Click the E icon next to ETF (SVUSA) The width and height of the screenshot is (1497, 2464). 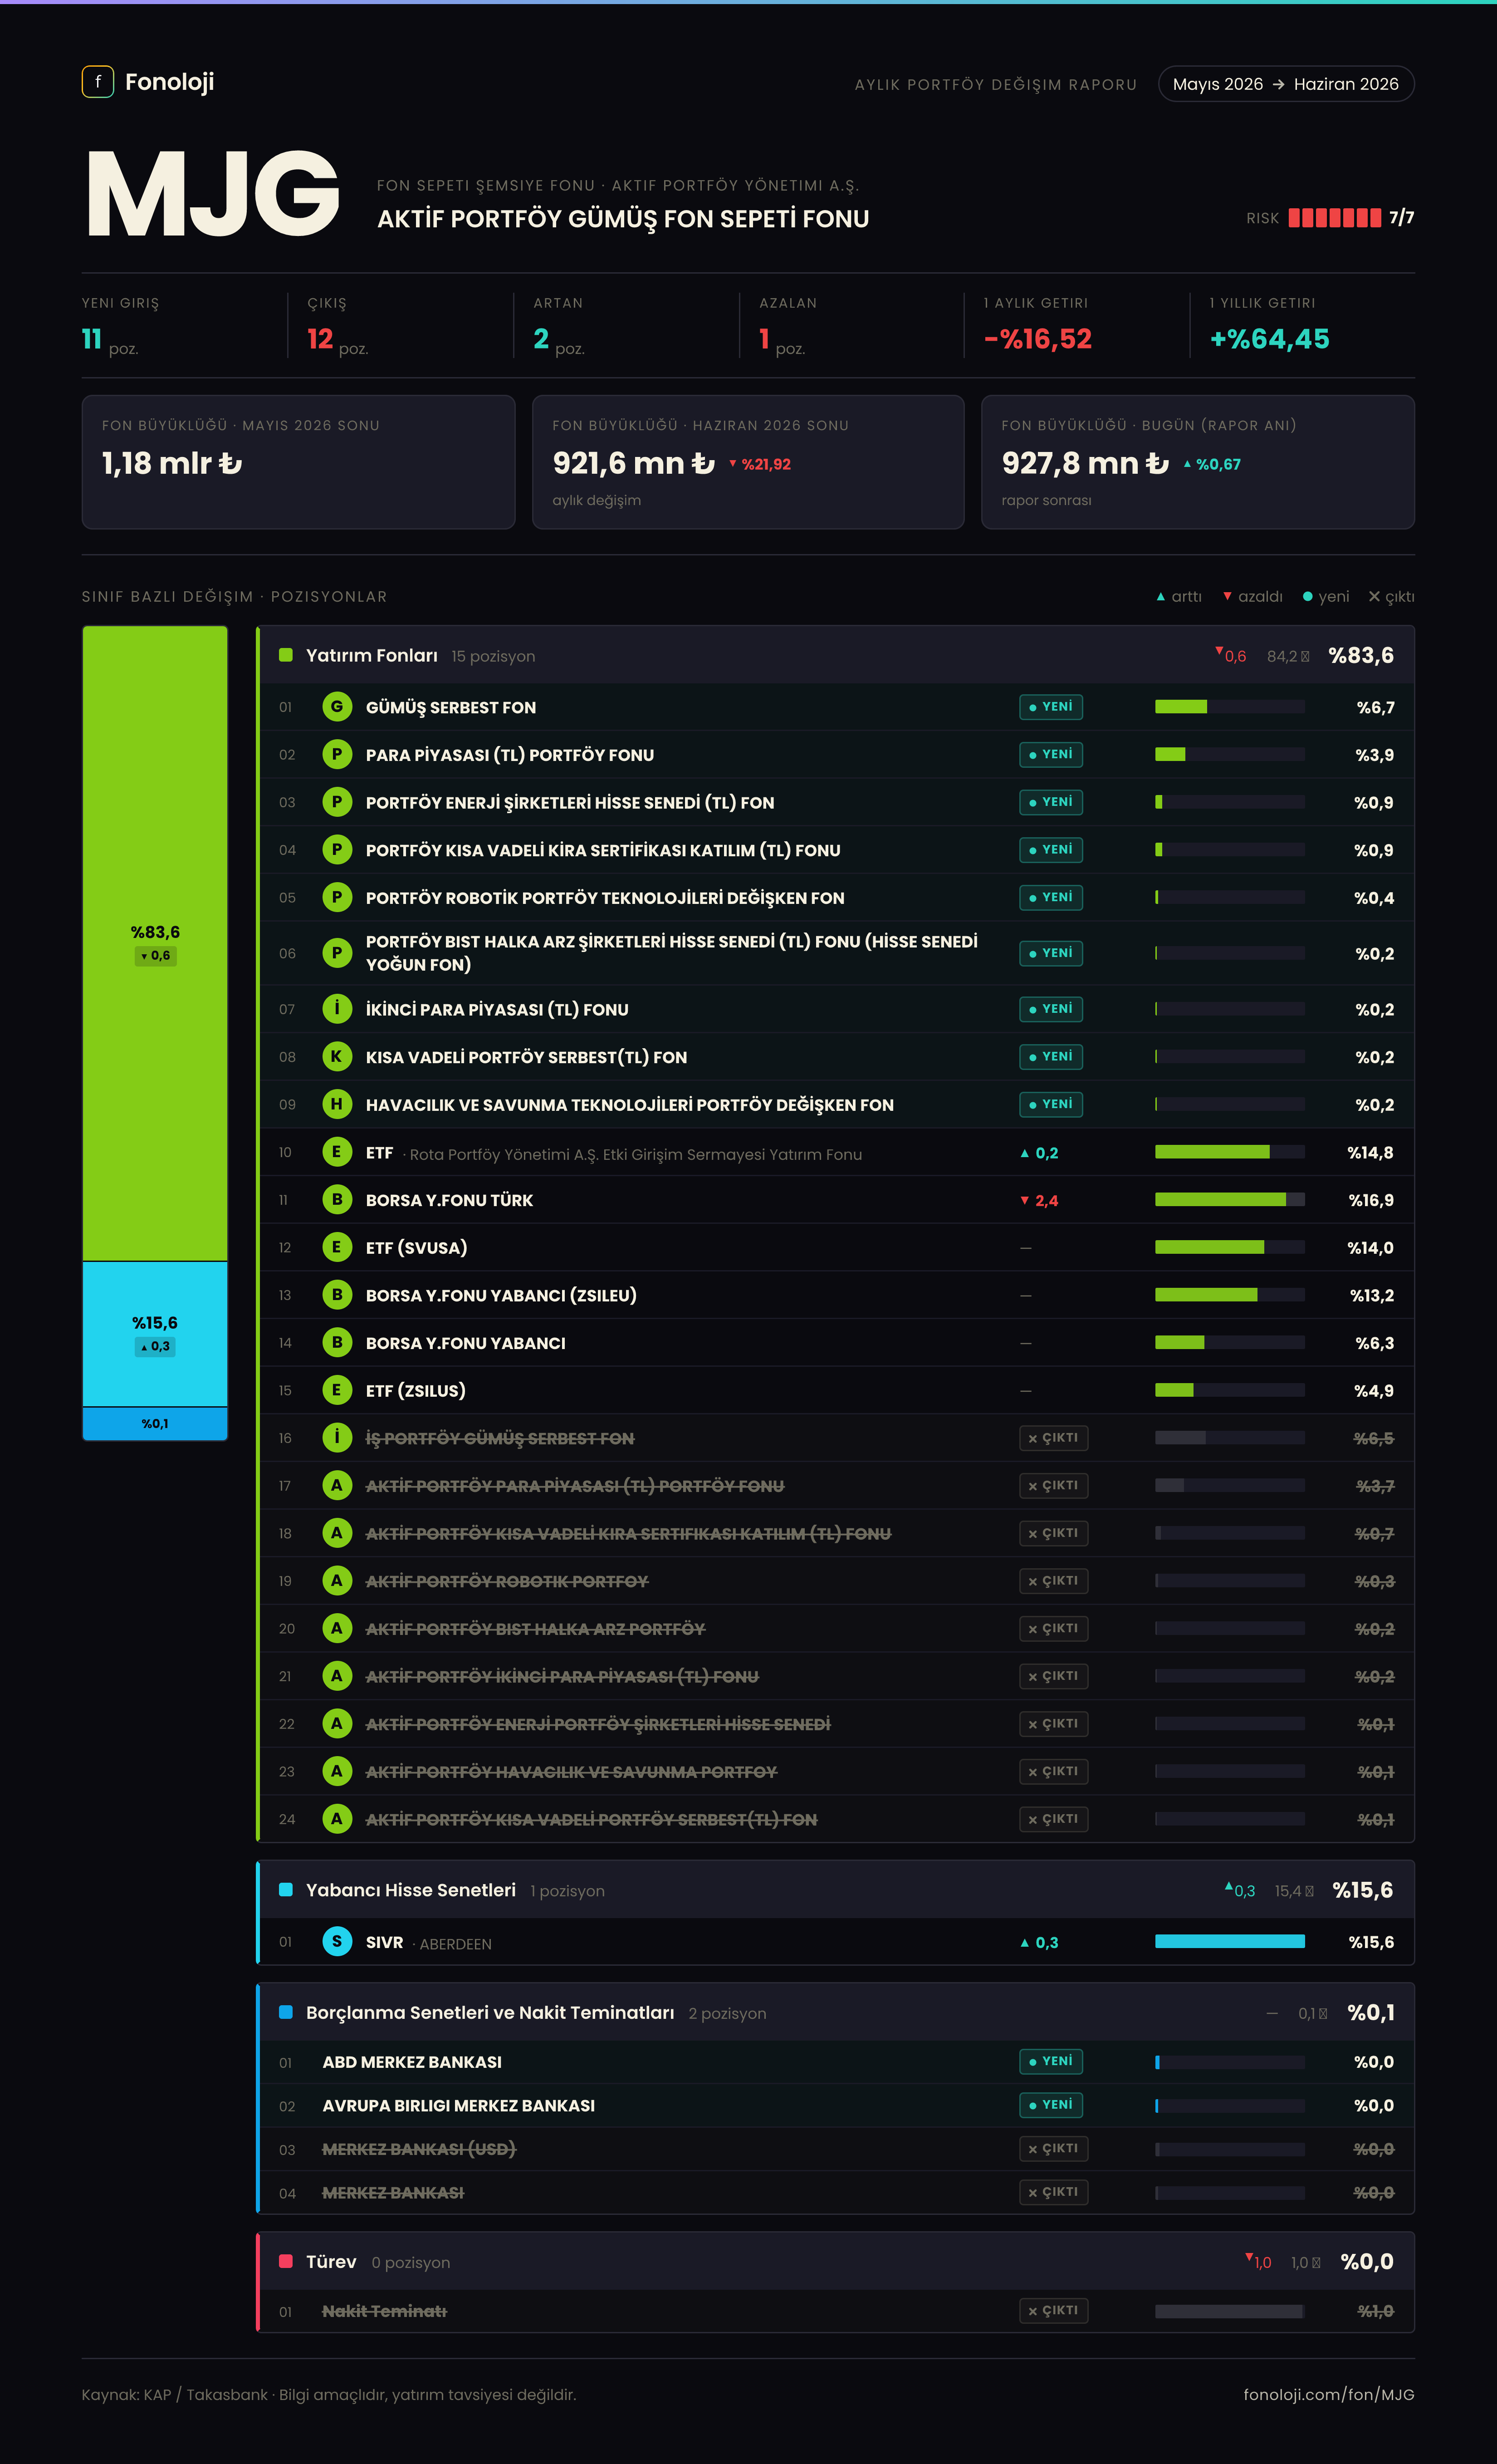337,1248
